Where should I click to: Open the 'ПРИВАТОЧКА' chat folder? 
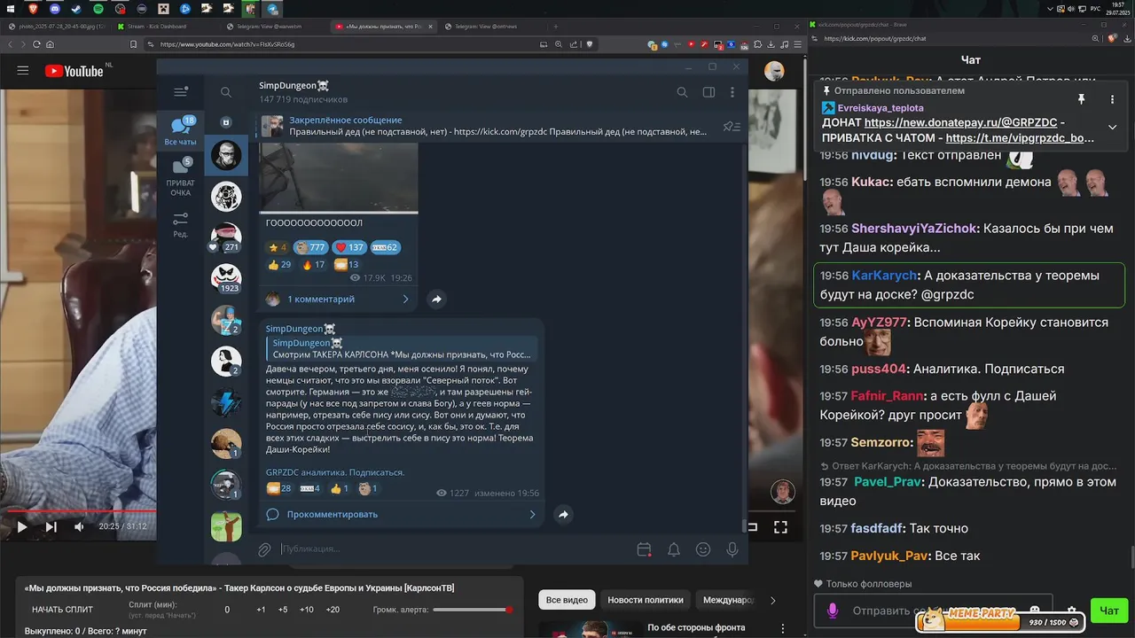pyautogui.click(x=181, y=177)
